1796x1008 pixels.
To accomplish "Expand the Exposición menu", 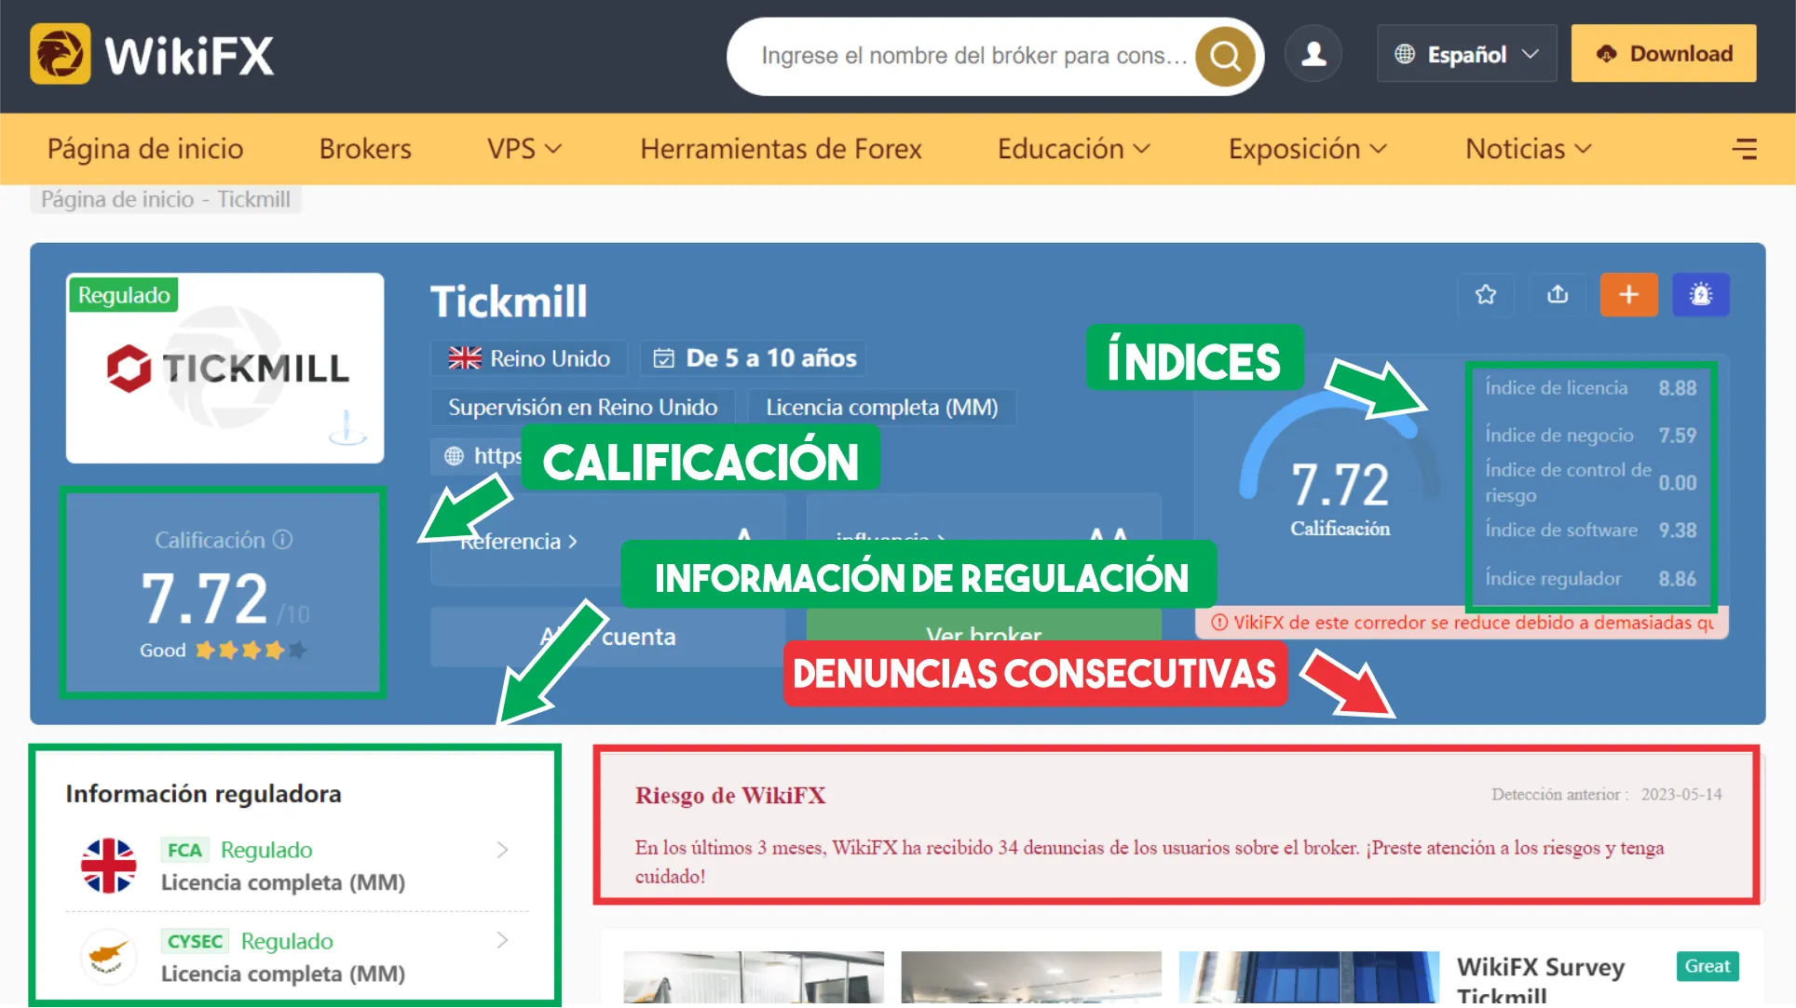I will (x=1308, y=149).
